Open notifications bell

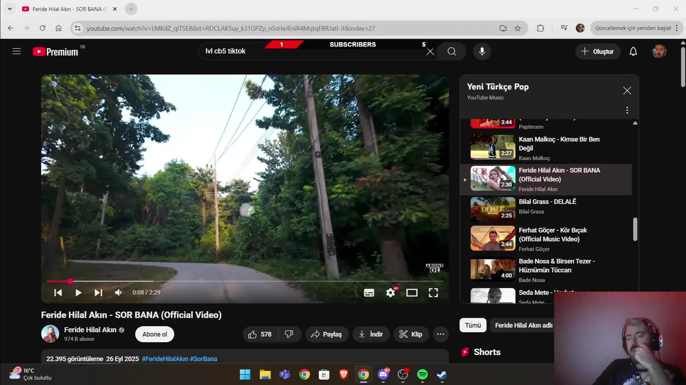tap(633, 51)
